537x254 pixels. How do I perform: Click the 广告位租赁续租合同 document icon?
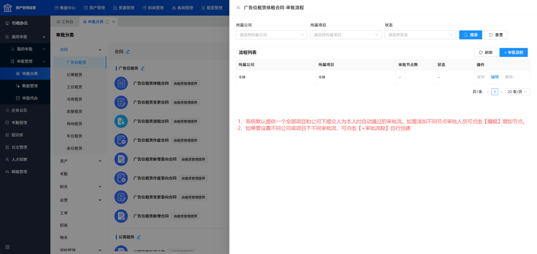pyautogui.click(x=121, y=83)
